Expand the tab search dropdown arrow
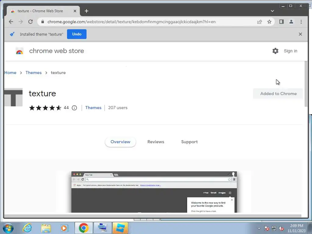Viewport: 312px width, 234px height. 272,11
